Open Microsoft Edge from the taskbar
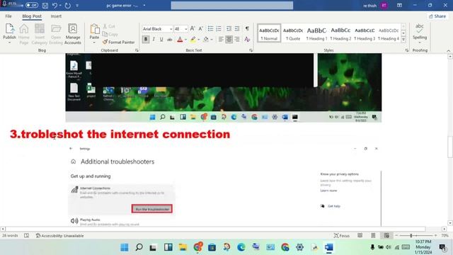 tap(241, 247)
